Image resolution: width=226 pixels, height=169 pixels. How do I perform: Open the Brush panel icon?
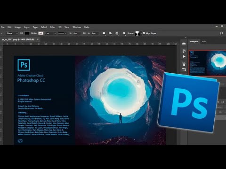pos(184,64)
